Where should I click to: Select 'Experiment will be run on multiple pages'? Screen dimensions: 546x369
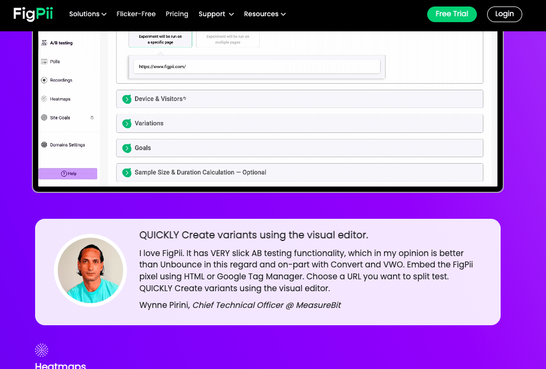click(227, 39)
